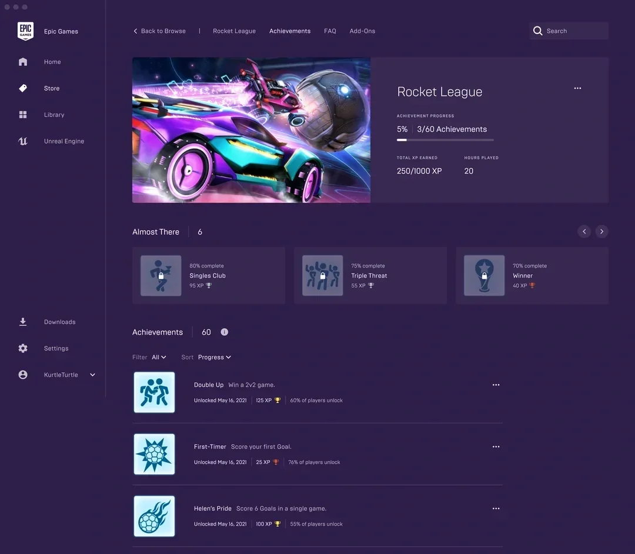This screenshot has height=554, width=635.
Task: Click the Helen's Pride achievement icon
Action: pos(154,516)
